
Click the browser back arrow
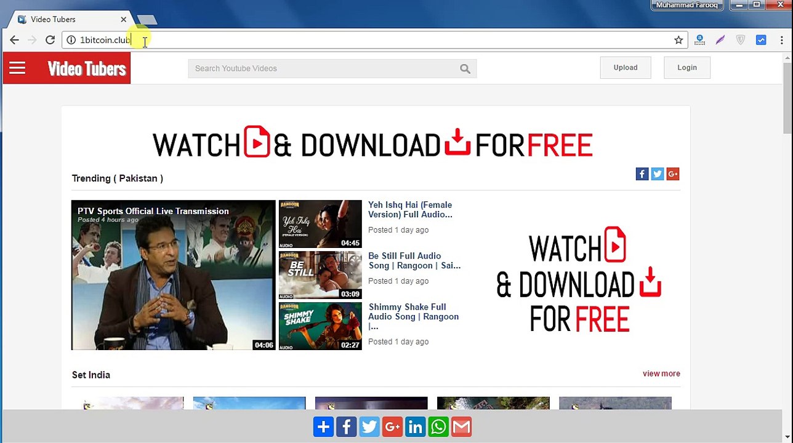(x=14, y=40)
